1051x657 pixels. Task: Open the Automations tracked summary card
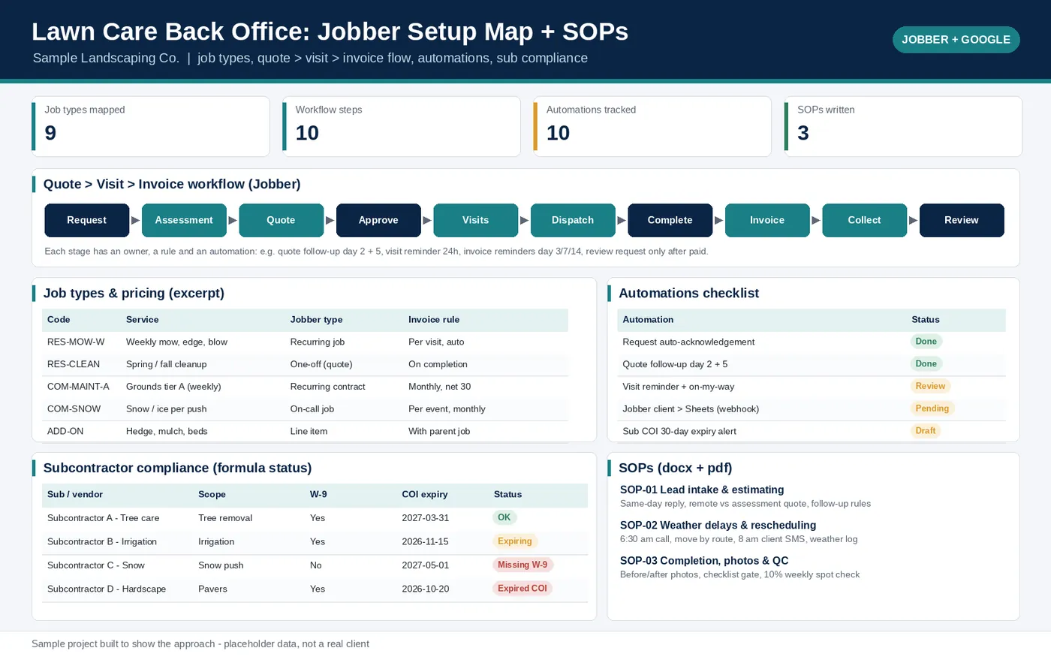652,126
